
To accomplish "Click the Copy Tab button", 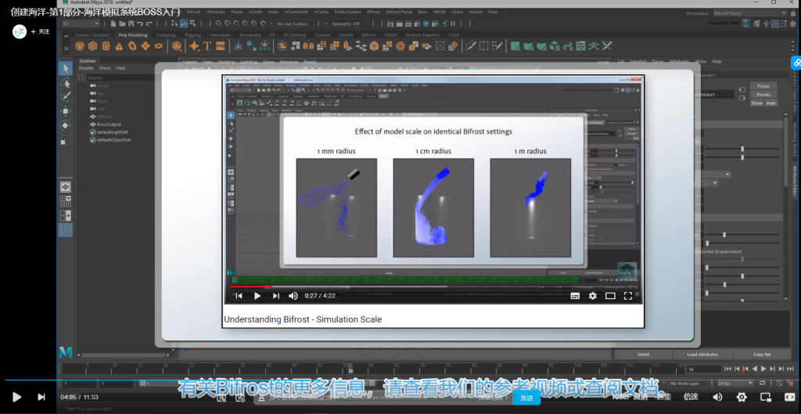I will [x=762, y=355].
